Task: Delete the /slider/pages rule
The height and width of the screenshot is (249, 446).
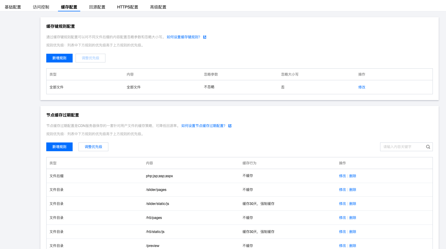Action: (x=353, y=190)
